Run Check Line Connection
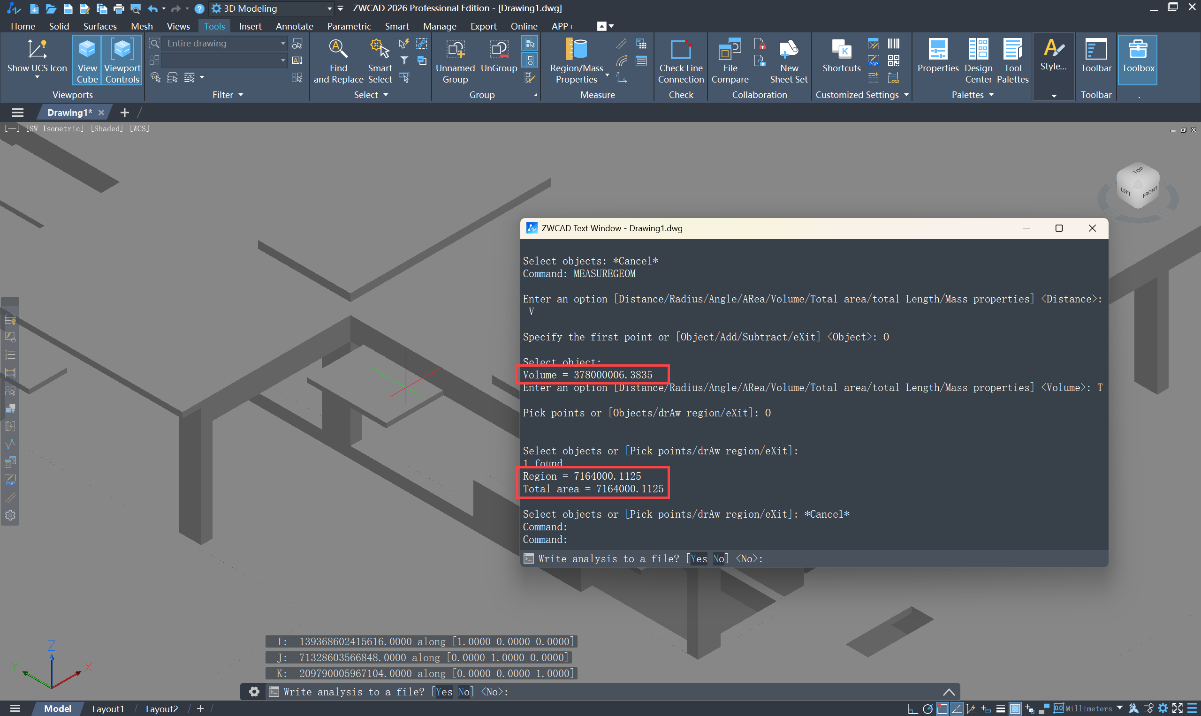Screen dimensions: 1201x716 click(681, 61)
